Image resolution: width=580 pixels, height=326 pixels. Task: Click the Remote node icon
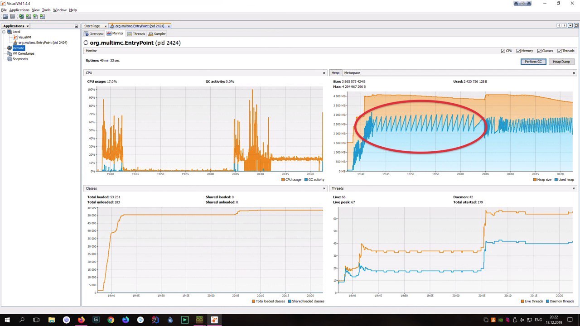[10, 48]
